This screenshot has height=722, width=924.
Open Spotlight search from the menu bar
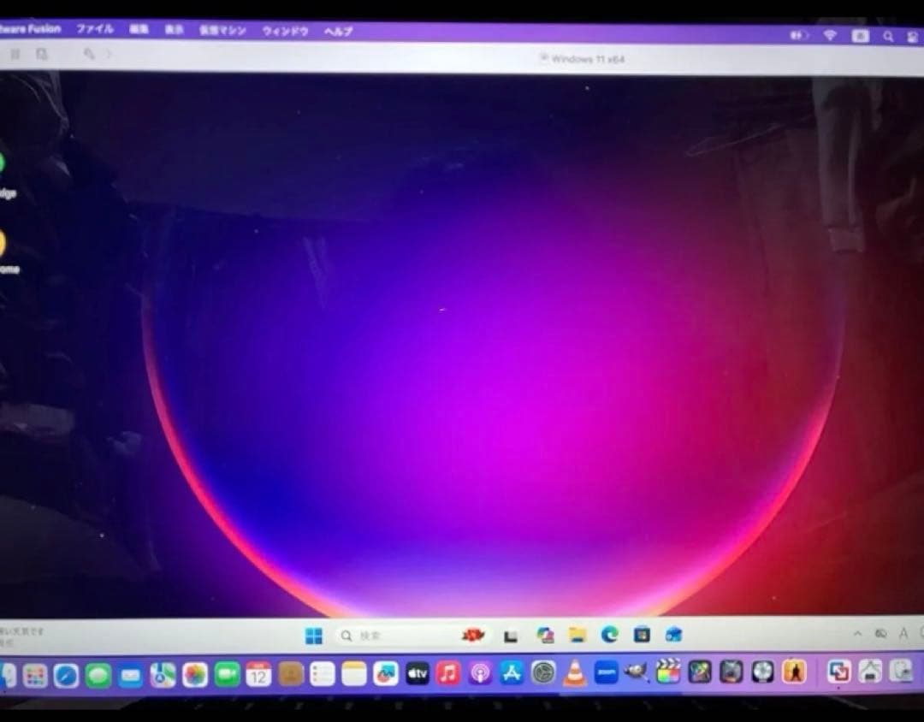[890, 37]
